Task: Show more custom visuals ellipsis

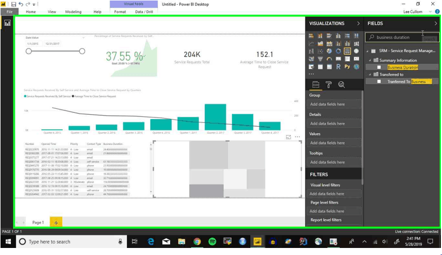Action: click(311, 74)
